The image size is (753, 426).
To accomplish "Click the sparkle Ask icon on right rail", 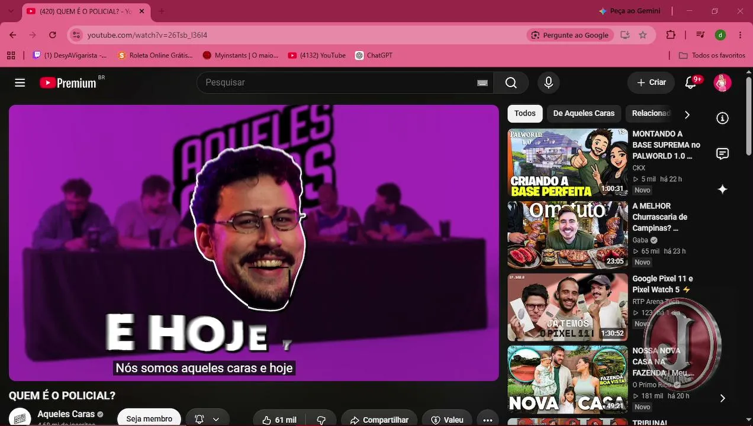I will 722,189.
